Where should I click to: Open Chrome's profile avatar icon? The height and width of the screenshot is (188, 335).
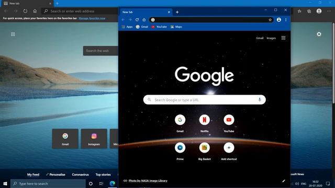click(x=279, y=20)
